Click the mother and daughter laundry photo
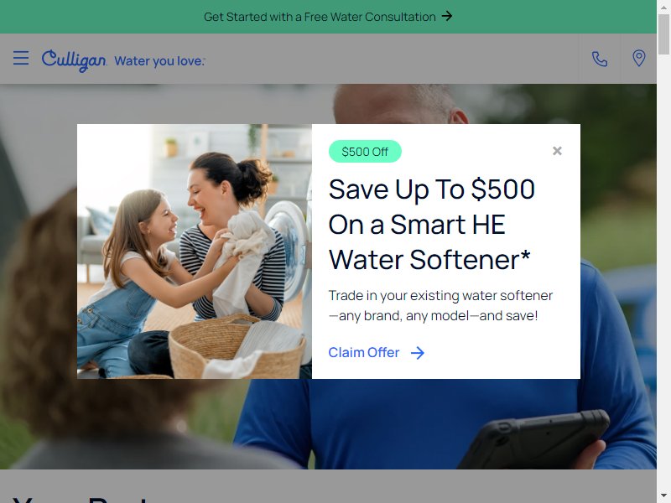The width and height of the screenshot is (671, 503). tap(195, 251)
